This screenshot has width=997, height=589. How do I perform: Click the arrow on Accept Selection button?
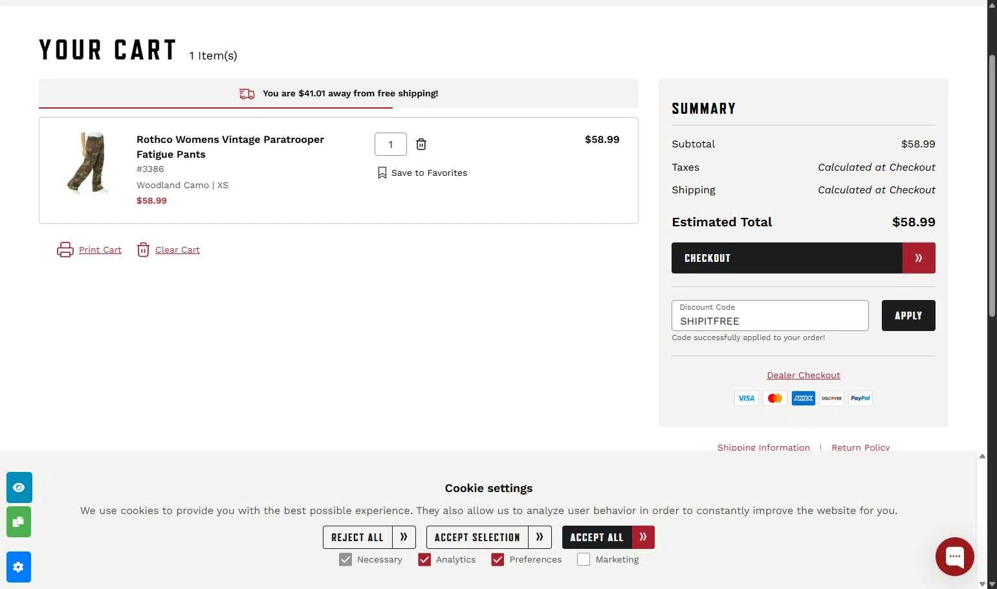point(540,537)
